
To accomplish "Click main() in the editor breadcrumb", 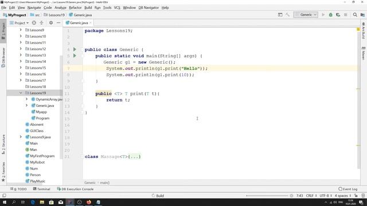I will [105, 183].
